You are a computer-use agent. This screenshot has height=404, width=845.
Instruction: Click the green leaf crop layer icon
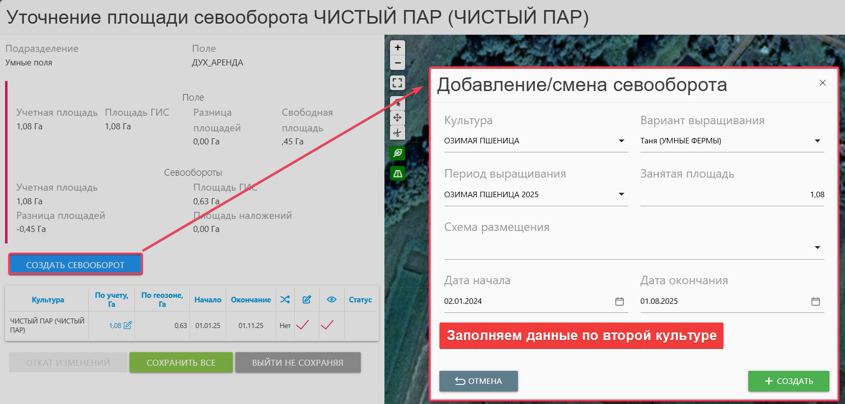[x=398, y=153]
